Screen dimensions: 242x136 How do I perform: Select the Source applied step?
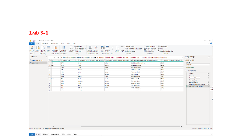(191, 74)
